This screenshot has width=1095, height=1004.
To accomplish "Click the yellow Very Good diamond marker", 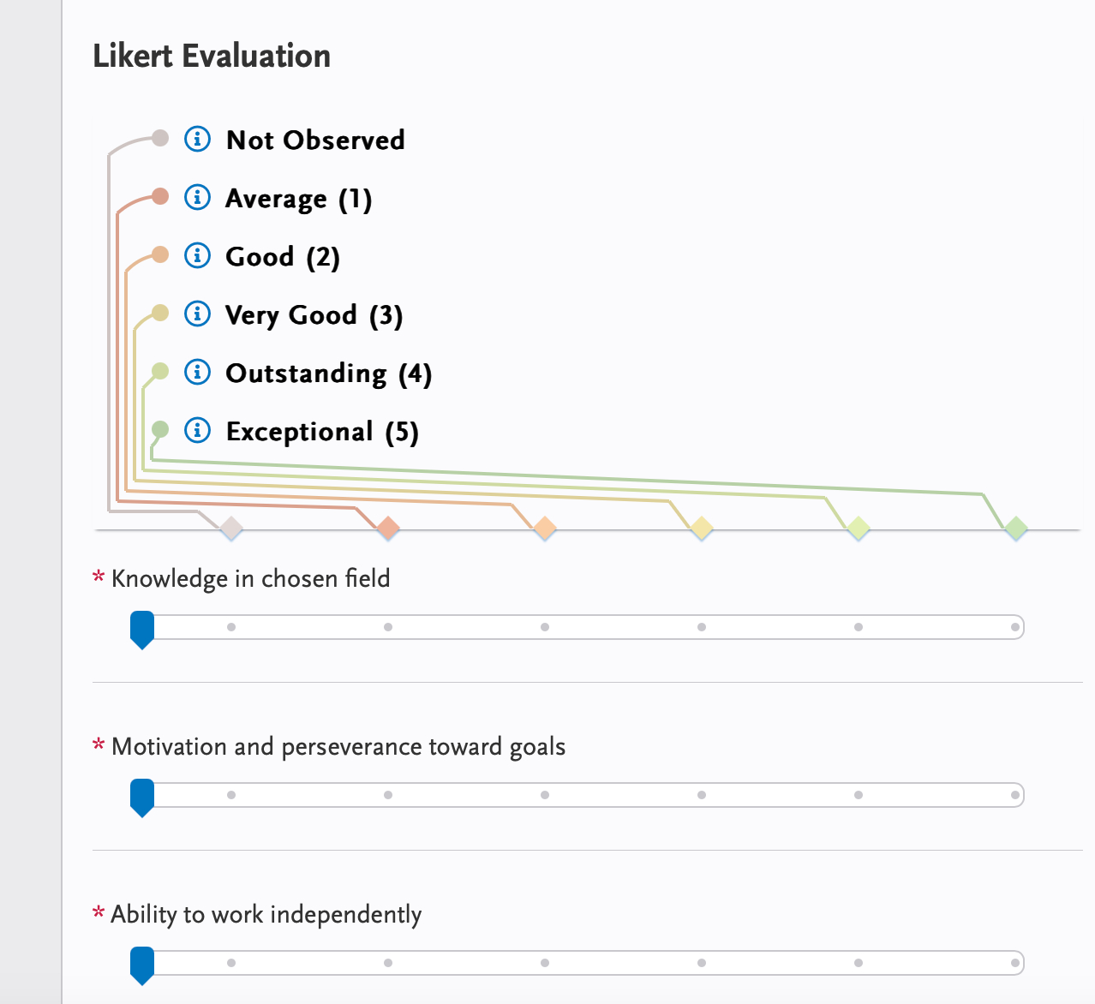I will point(702,529).
